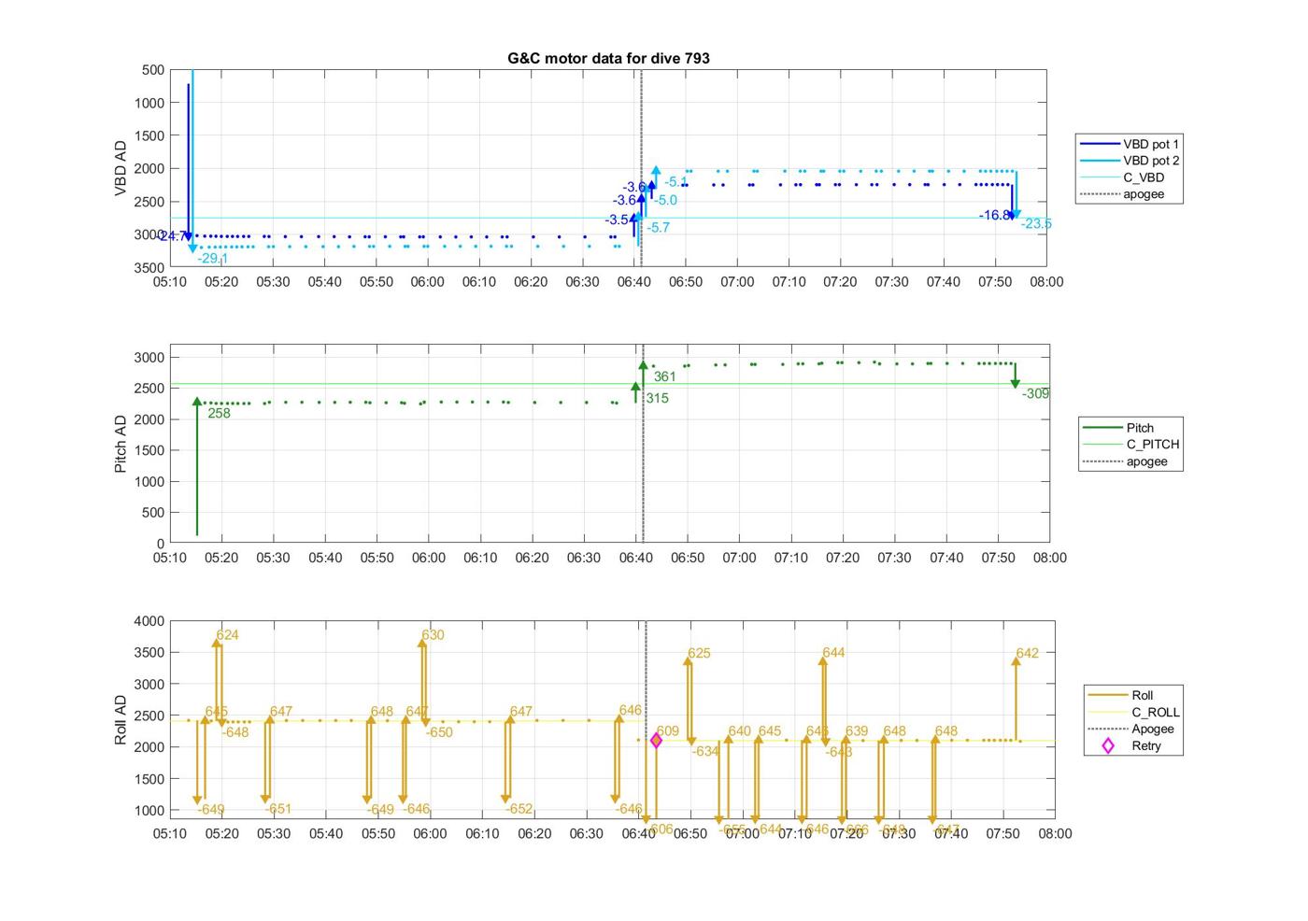Click the magenta Retry diamond marker on Roll plot
This screenshot has width=1308, height=921.
coord(656,741)
